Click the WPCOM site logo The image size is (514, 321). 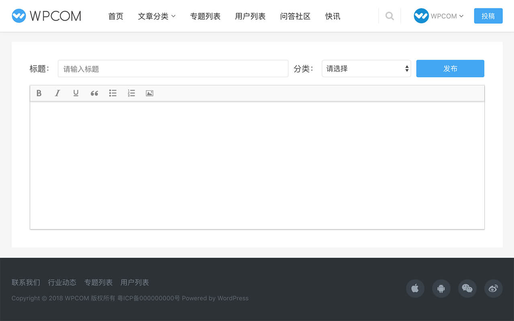tap(47, 16)
